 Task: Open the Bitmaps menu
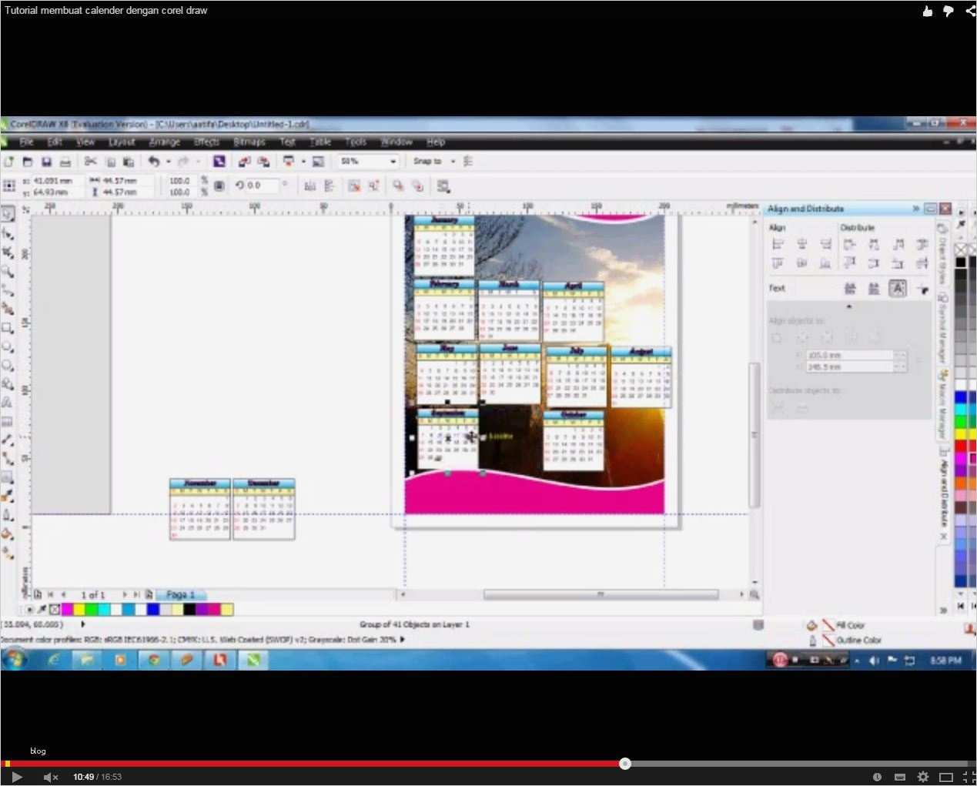[x=249, y=142]
